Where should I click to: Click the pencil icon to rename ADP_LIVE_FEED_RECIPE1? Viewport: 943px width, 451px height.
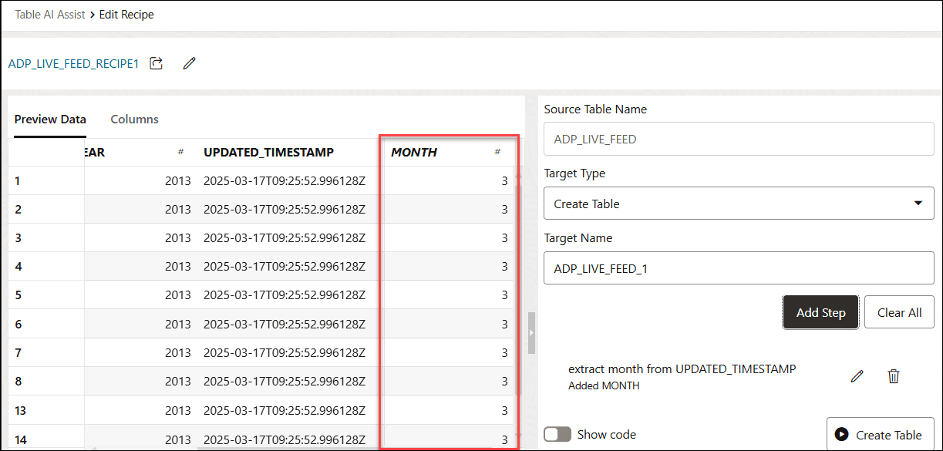point(189,64)
